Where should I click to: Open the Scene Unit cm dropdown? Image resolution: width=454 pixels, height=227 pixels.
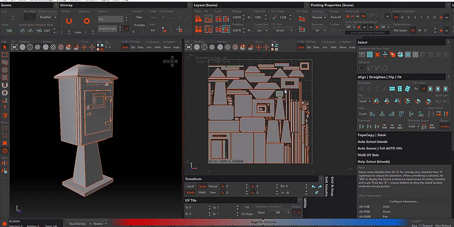pyautogui.click(x=261, y=30)
